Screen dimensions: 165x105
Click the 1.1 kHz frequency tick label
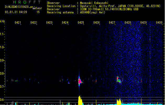pyautogui.click(x=2, y=34)
